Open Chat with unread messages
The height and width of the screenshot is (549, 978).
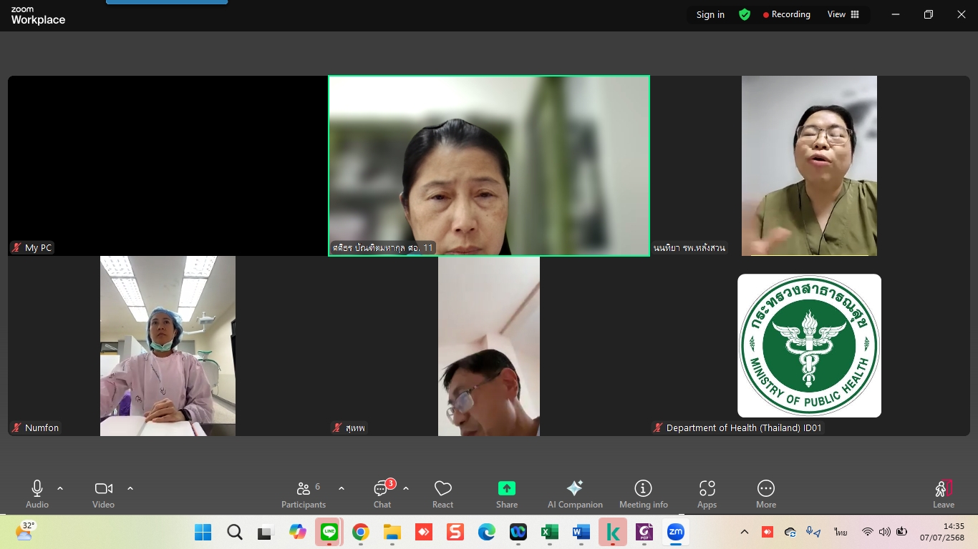click(382, 489)
